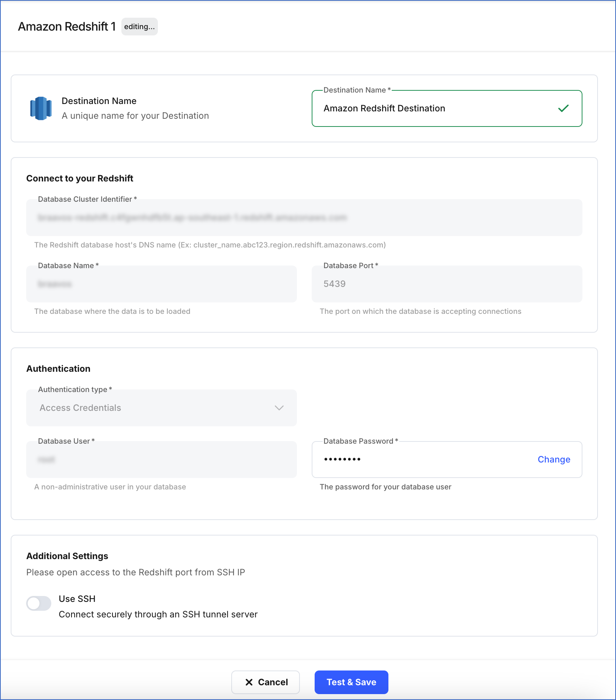Expand Access Credentials selection list
The width and height of the screenshot is (616, 700).
[161, 408]
